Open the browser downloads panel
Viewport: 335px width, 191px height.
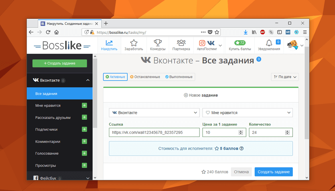click(246, 32)
